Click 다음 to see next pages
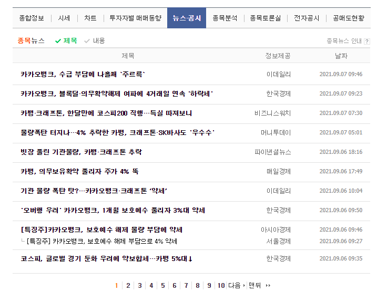 pyautogui.click(x=237, y=286)
